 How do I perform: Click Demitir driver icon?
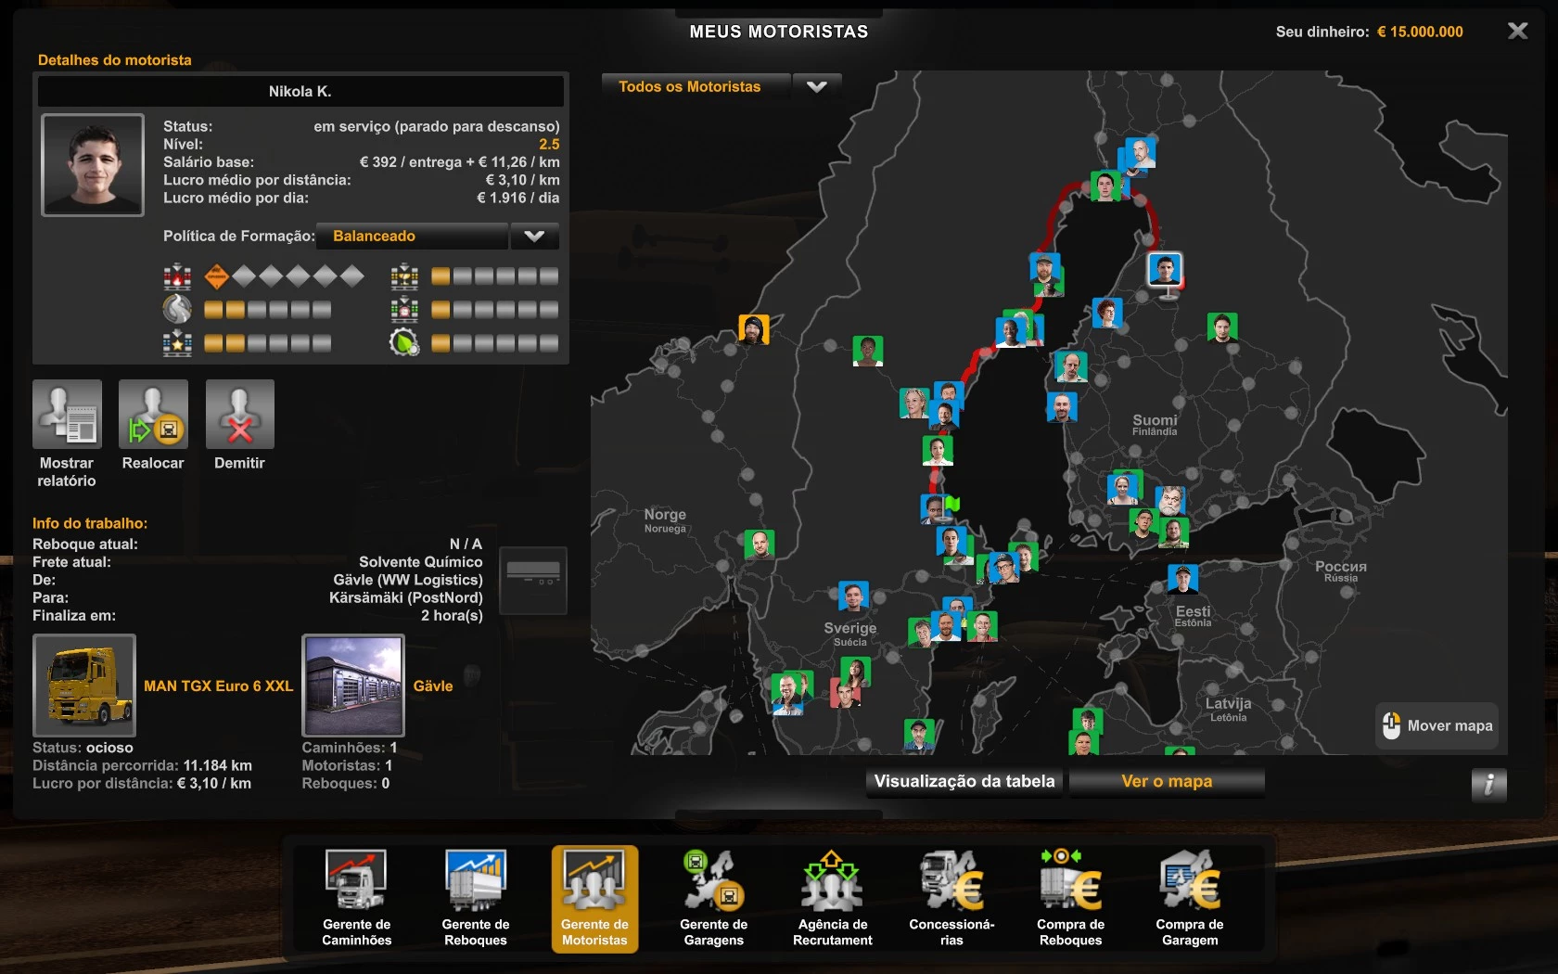239,415
